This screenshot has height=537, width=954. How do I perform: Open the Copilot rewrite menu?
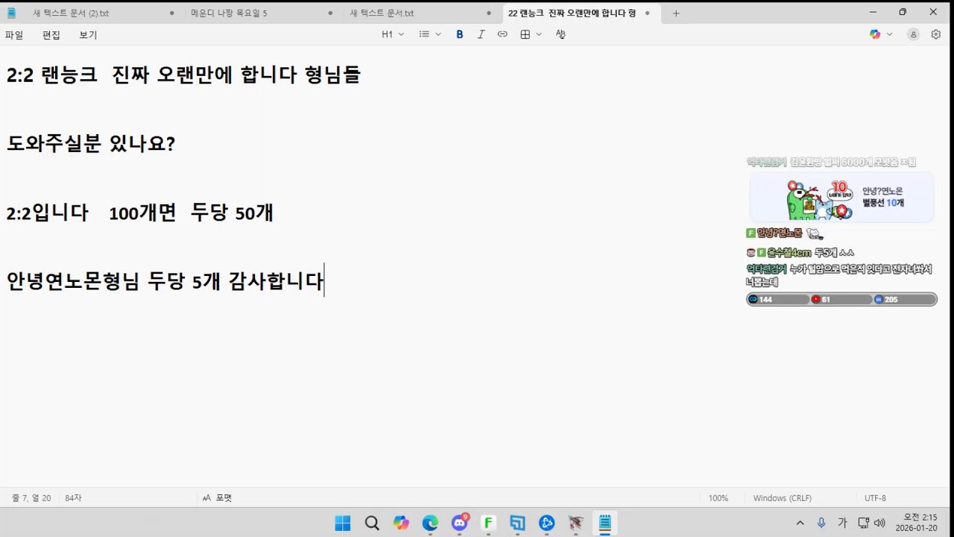(880, 34)
